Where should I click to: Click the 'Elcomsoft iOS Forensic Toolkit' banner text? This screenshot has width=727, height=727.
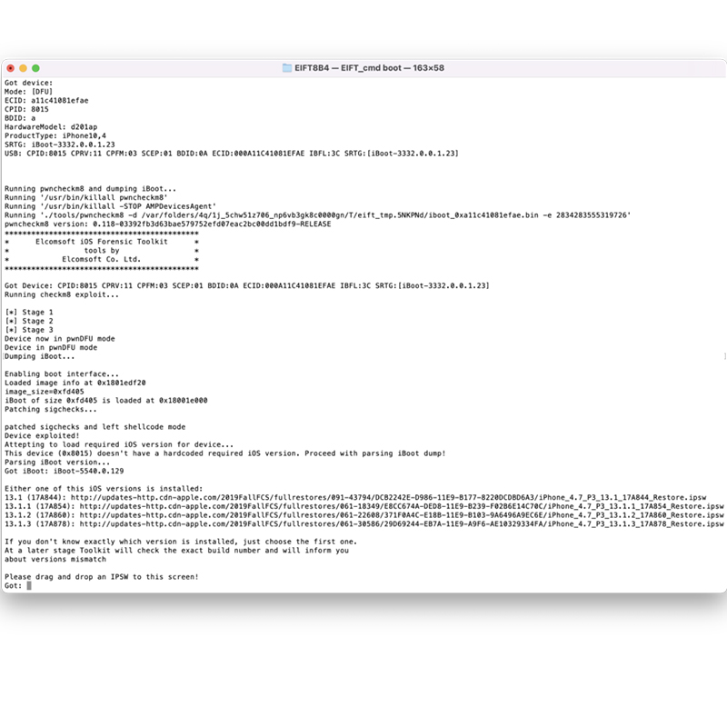coord(102,242)
